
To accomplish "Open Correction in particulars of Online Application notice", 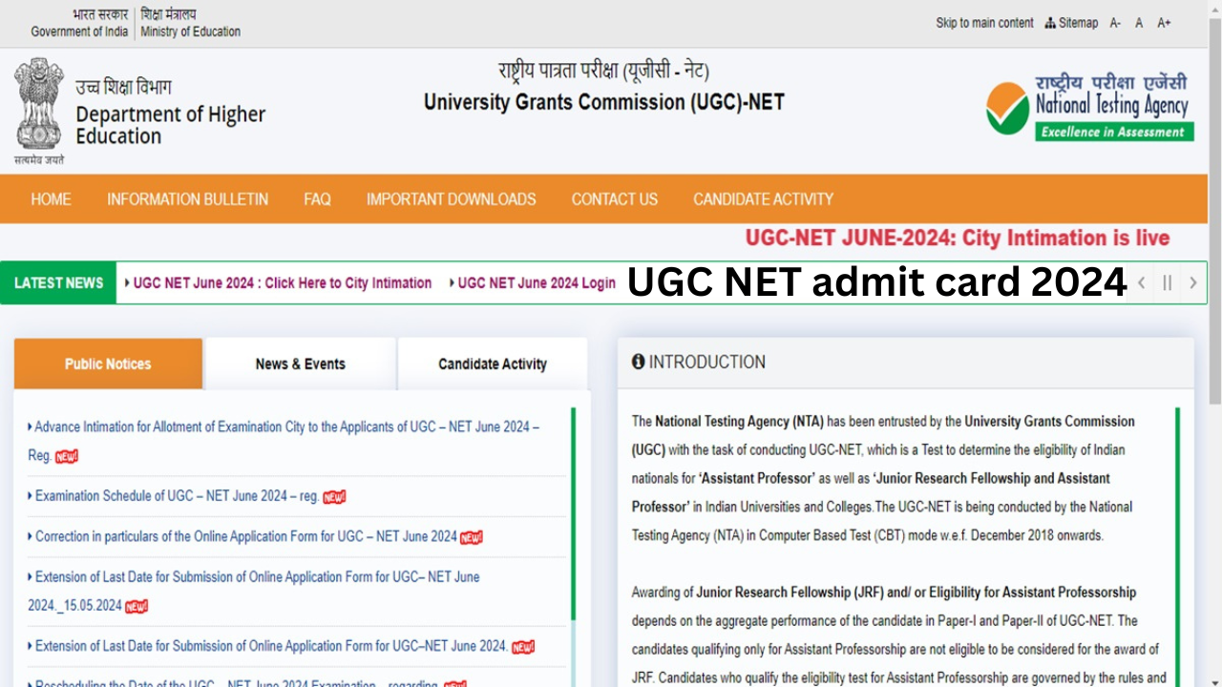I will (x=245, y=536).
